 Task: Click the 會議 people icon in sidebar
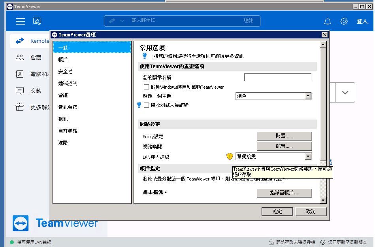20,57
